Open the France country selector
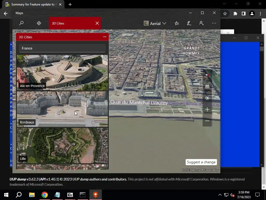 (62, 48)
